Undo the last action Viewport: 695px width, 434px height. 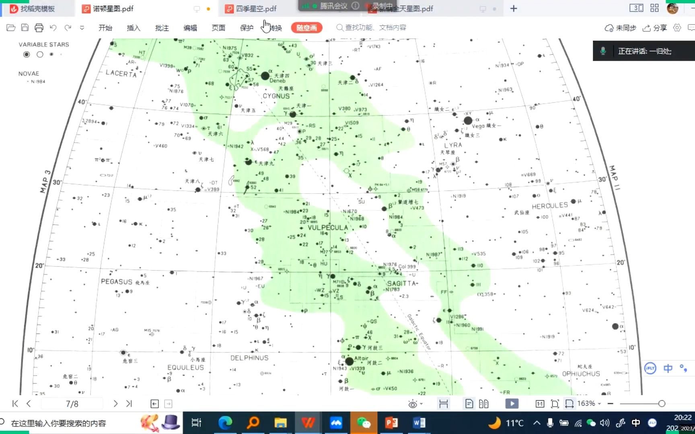coord(53,28)
